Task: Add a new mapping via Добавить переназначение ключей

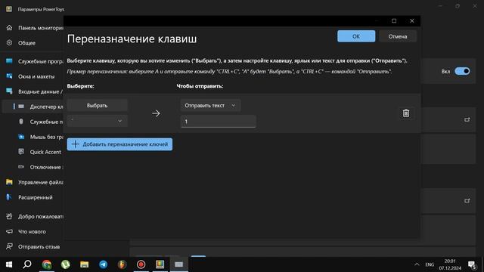Action: 119,144
